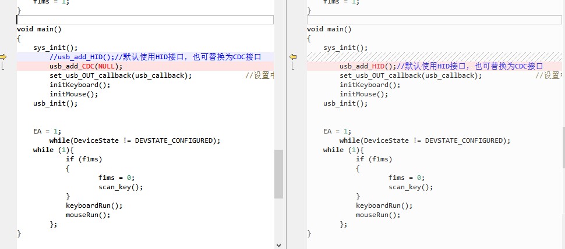Screen dimensions: 565x249
Task: Click "f1ms = 0;" in the left pane
Action: coord(116,178)
